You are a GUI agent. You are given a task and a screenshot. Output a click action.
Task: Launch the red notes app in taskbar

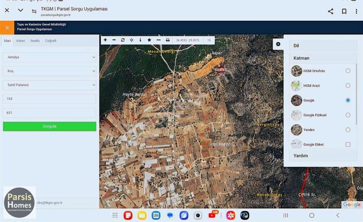pyautogui.click(x=128, y=216)
